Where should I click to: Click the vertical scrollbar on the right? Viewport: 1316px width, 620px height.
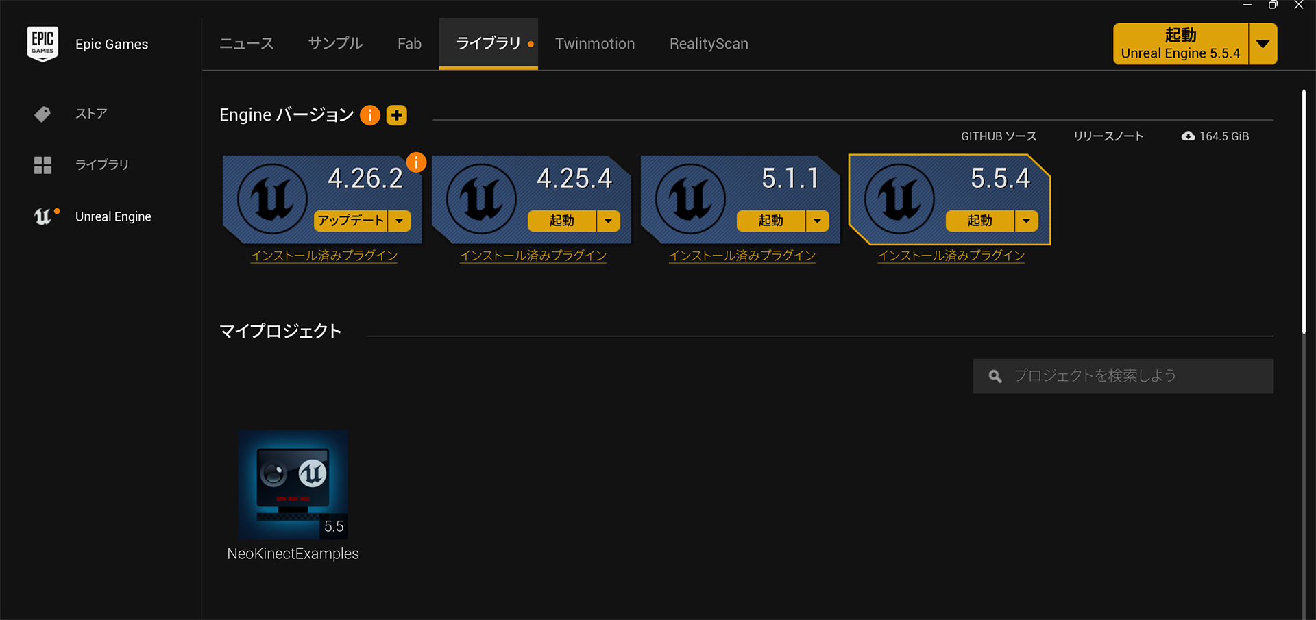click(x=1304, y=212)
